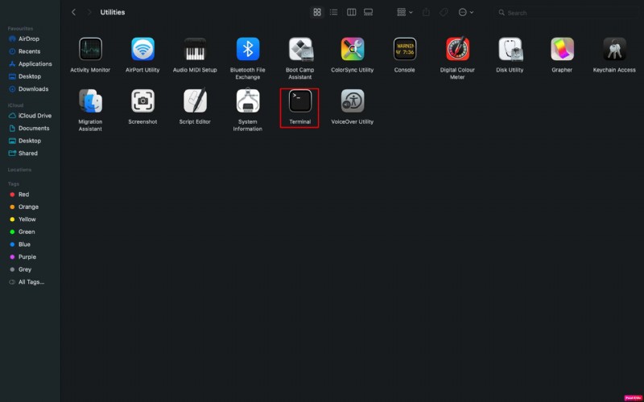The image size is (644, 402).
Task: Click the Search field
Action: click(x=567, y=13)
